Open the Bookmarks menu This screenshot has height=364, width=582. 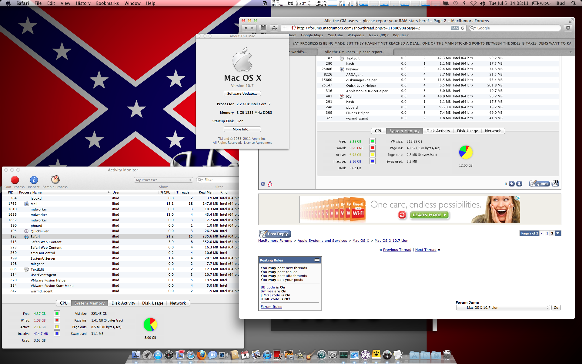pos(107,3)
